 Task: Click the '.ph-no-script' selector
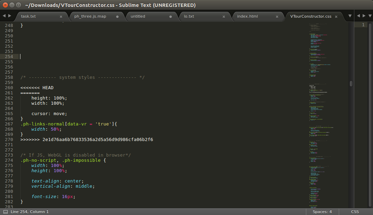[x=38, y=160]
